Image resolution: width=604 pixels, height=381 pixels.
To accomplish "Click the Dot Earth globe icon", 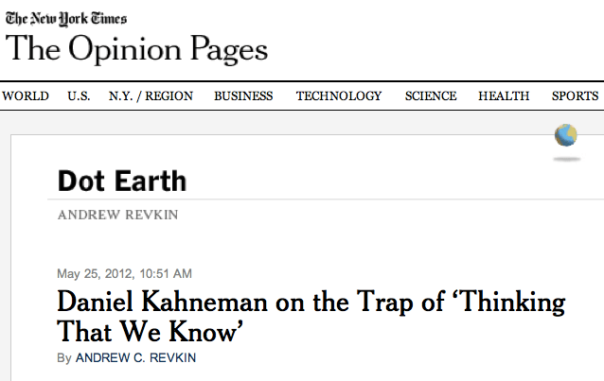I will [566, 136].
